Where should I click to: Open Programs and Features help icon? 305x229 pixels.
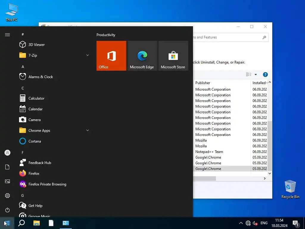(x=265, y=75)
